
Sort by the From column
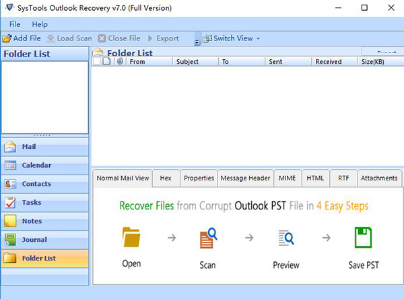point(149,61)
